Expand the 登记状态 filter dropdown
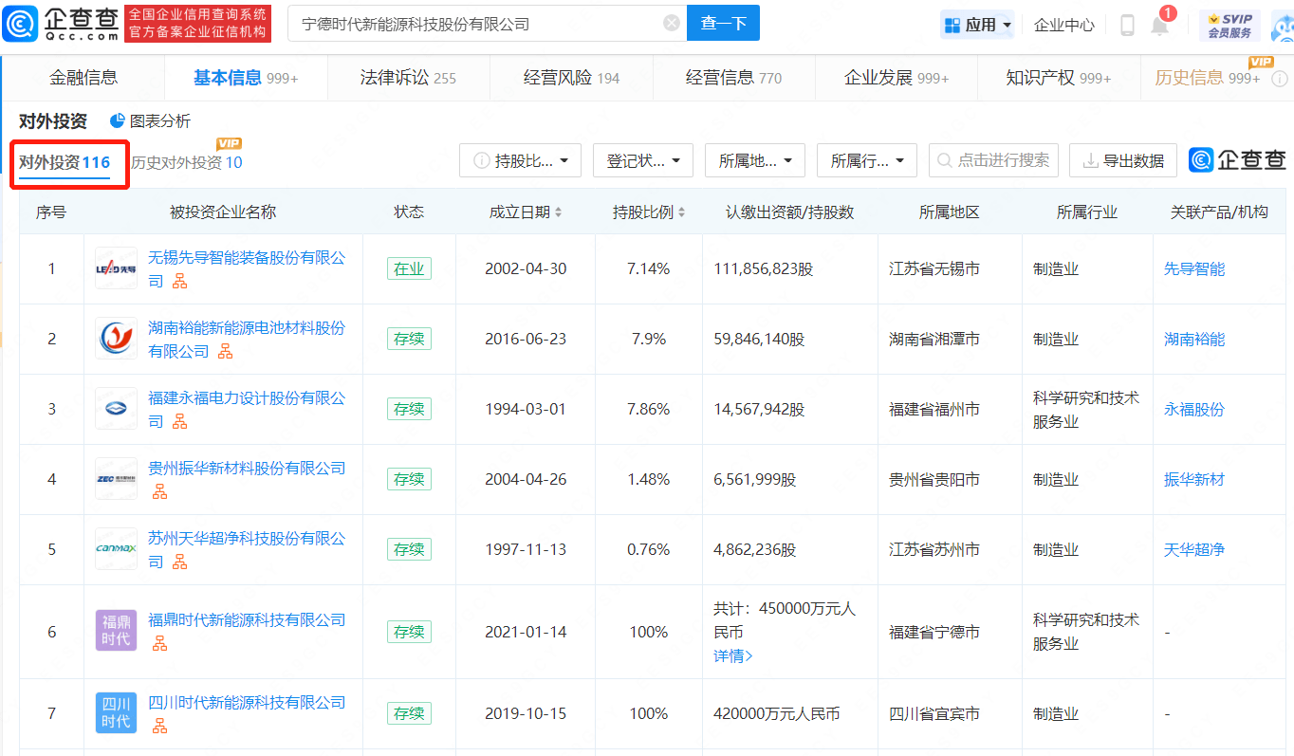Viewport: 1294px width, 756px height. (643, 160)
